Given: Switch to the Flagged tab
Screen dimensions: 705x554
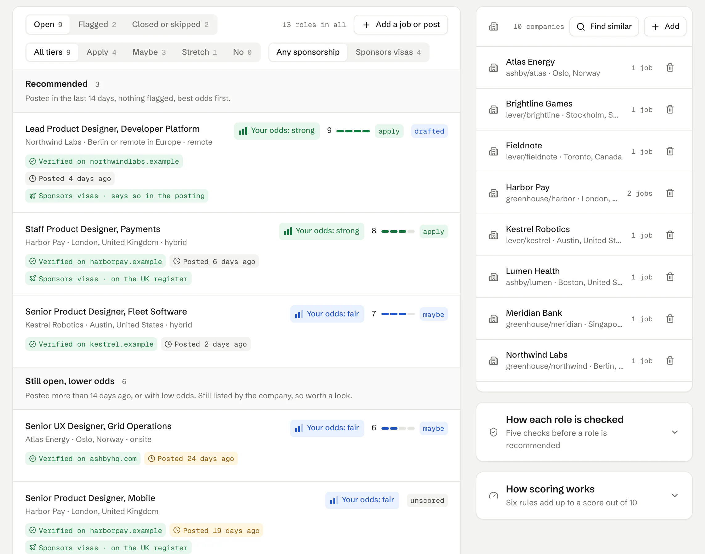Looking at the screenshot, I should 97,25.
